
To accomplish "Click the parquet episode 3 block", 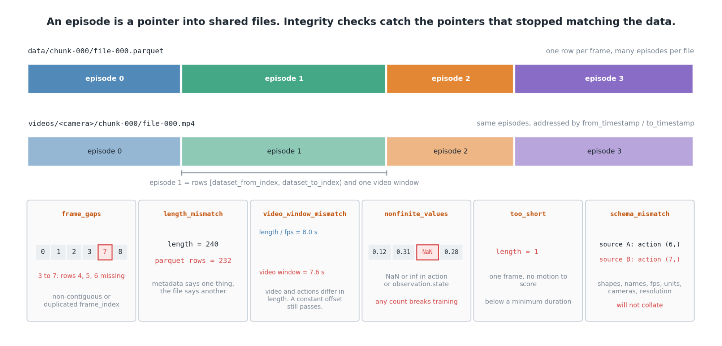I will click(604, 79).
